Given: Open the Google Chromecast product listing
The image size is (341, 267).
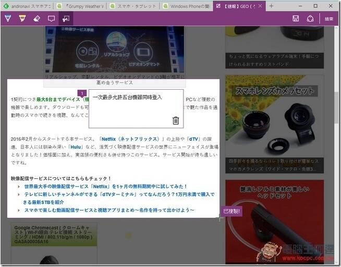Looking at the screenshot, I should [54, 234].
